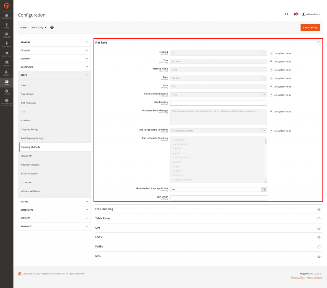Open the Default Config scope dropdown
The image size is (327, 288).
pyautogui.click(x=38, y=27)
